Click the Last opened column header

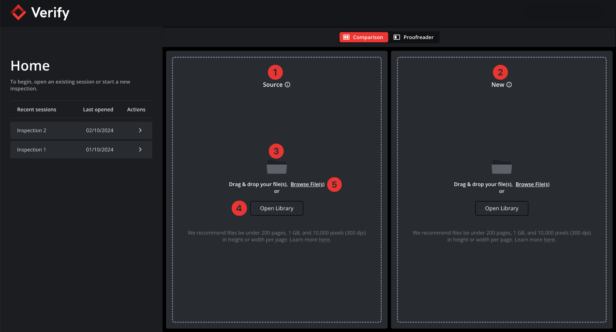click(98, 109)
